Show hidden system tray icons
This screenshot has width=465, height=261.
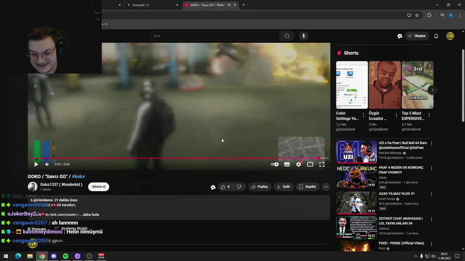pos(416,256)
